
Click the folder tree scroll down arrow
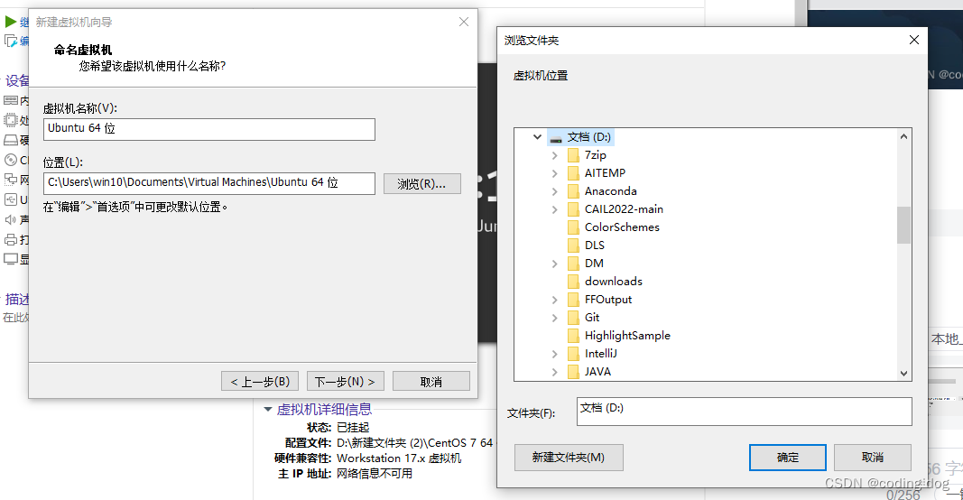(903, 373)
